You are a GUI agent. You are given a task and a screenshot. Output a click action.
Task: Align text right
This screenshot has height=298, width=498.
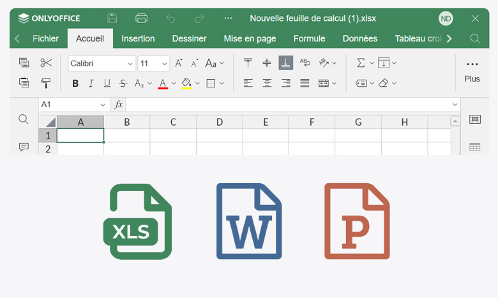pyautogui.click(x=286, y=83)
